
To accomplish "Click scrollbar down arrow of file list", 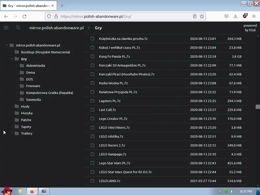I will (258, 185).
